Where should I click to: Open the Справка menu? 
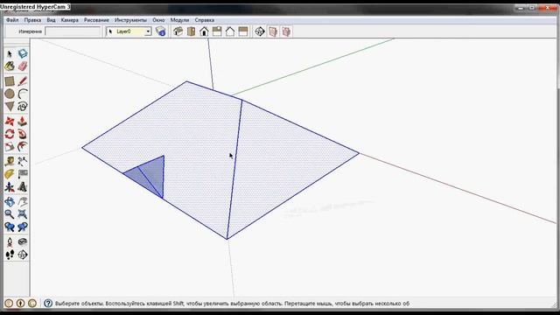click(x=204, y=20)
